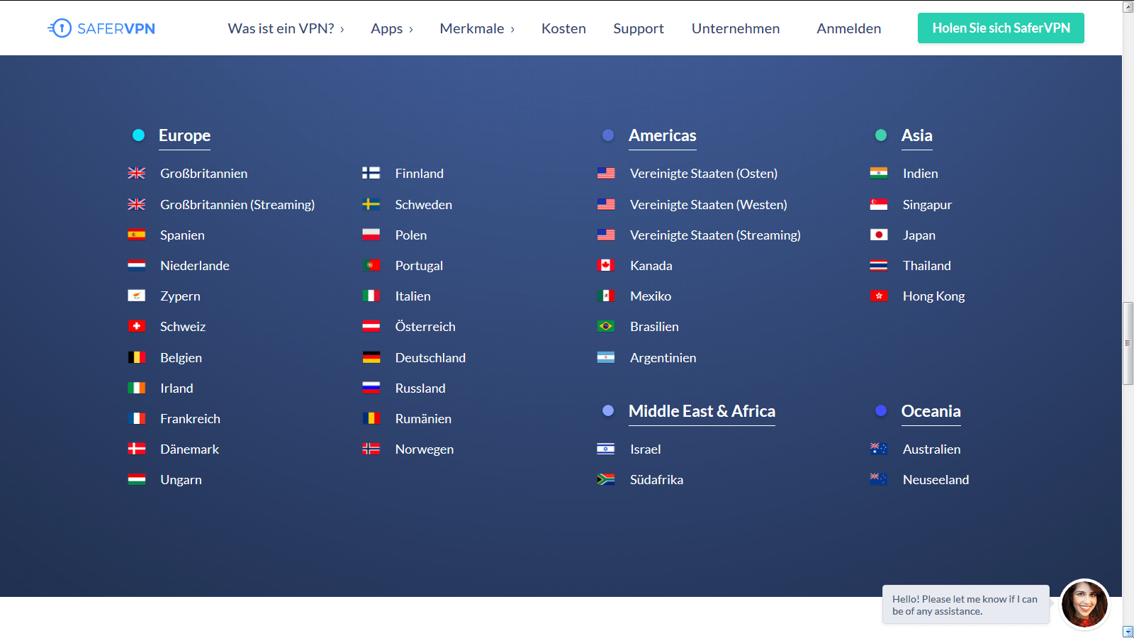Click the Ireland flag icon
This screenshot has width=1134, height=638.
[136, 388]
